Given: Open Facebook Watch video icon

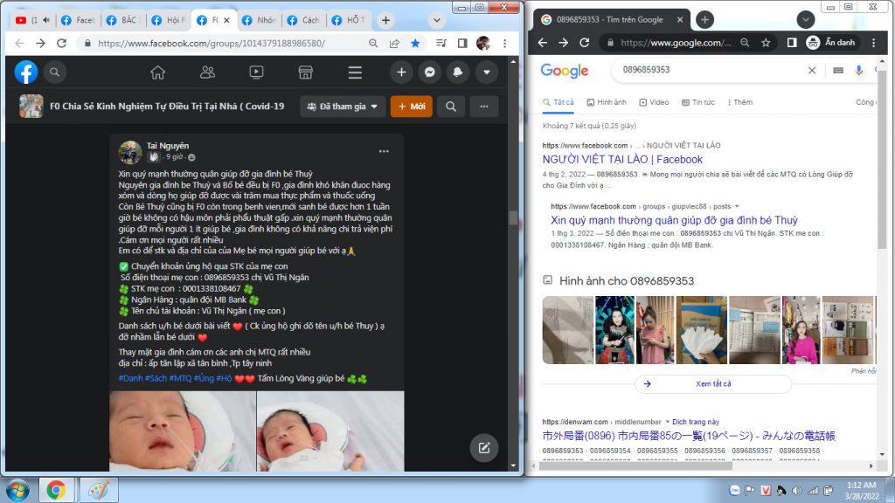Looking at the screenshot, I should point(256,72).
